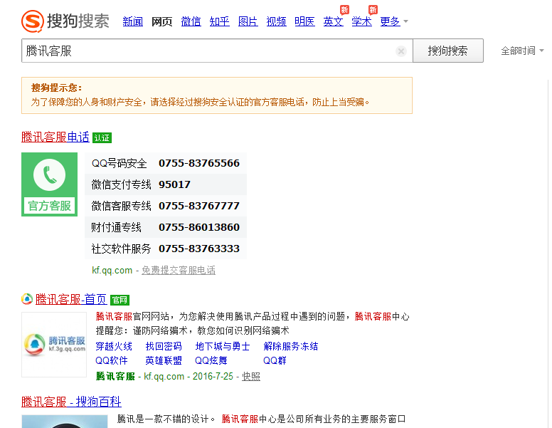Click the 找回密码 sublink
Image resolution: width=552 pixels, height=428 pixels.
click(164, 346)
